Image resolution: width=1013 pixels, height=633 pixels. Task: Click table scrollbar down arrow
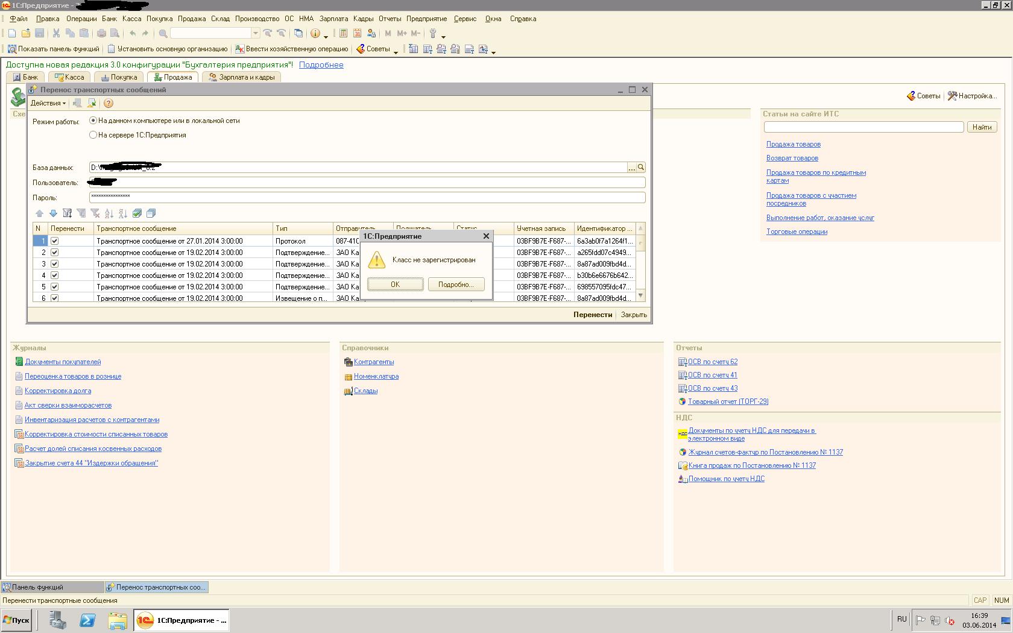coord(641,296)
